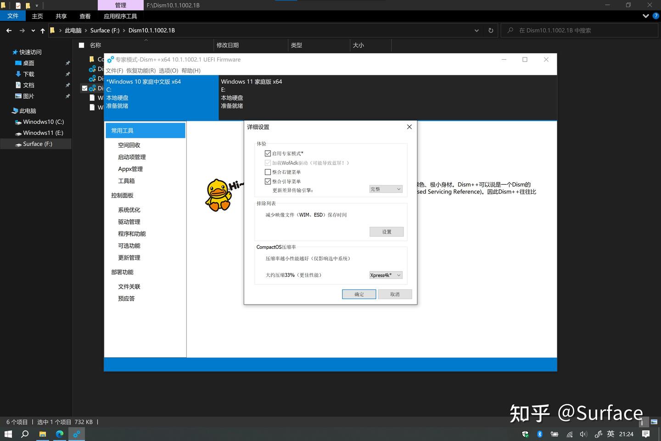Confirm settings with the 确定 button

[x=359, y=294]
